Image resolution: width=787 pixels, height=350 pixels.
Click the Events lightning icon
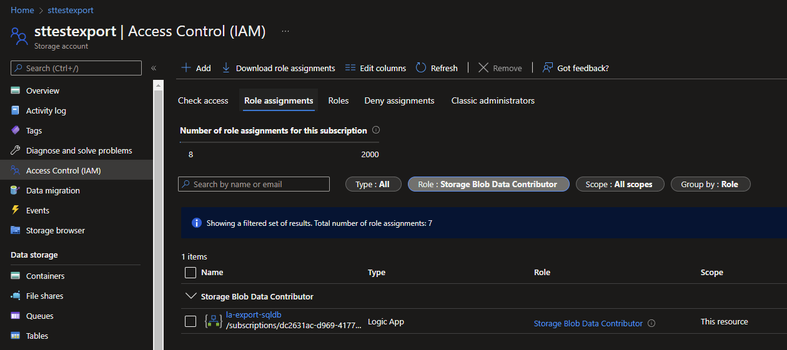16,210
